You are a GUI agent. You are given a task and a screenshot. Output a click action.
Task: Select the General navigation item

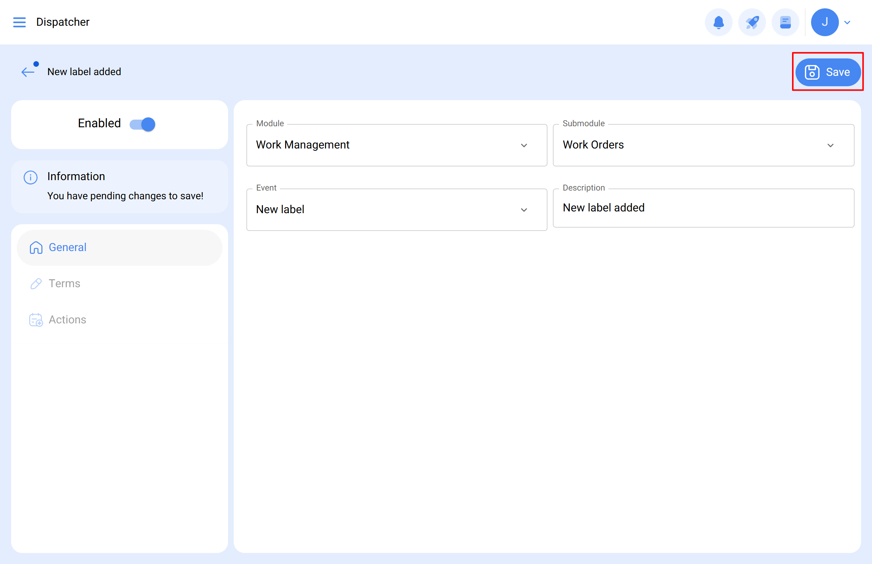click(x=67, y=247)
